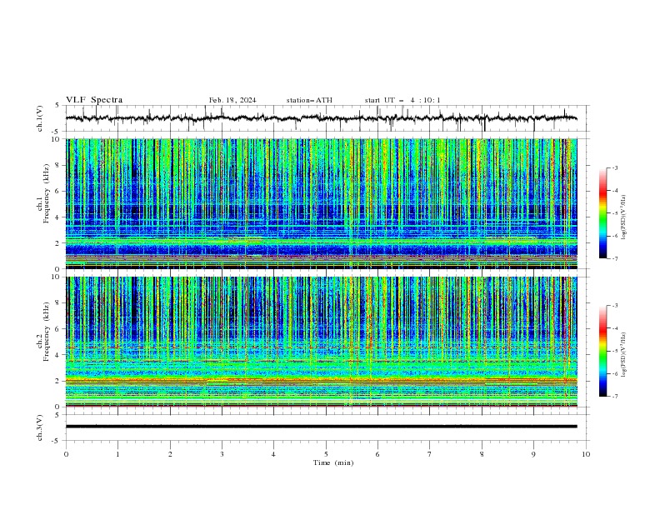
Task: Click the "start UT = 4 :10: 1" text
Action: 402,100
